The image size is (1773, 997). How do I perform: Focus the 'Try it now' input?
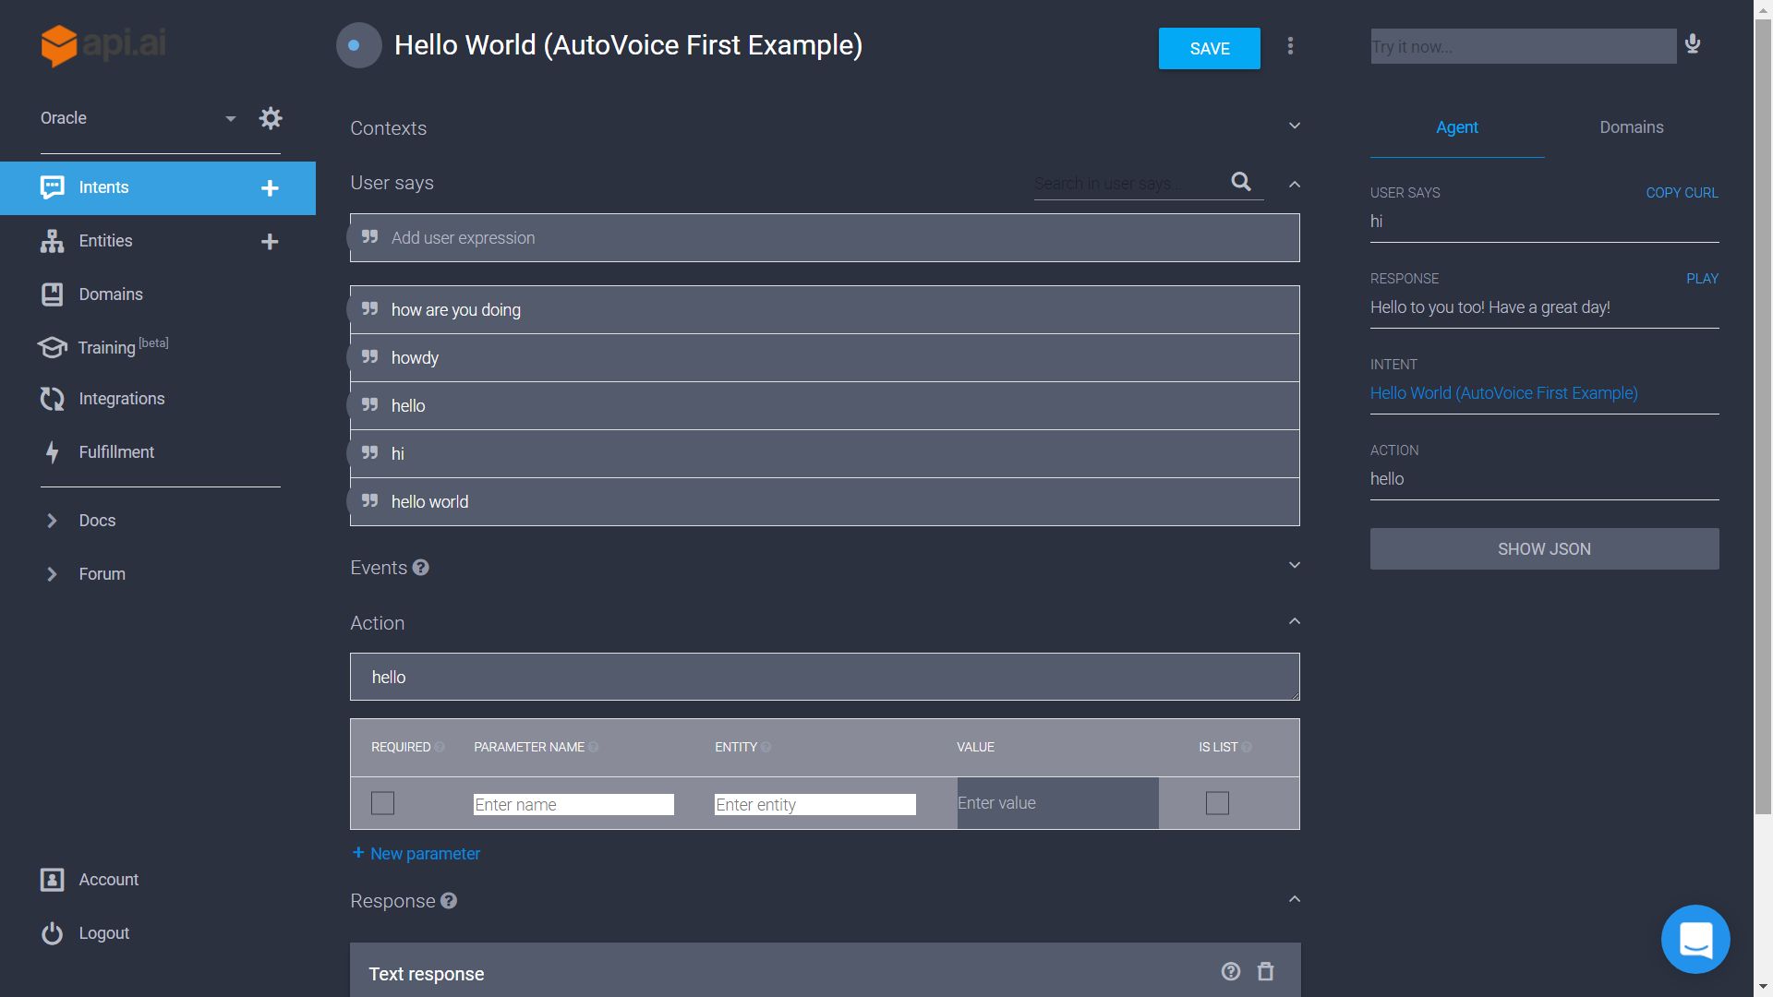1524,46
